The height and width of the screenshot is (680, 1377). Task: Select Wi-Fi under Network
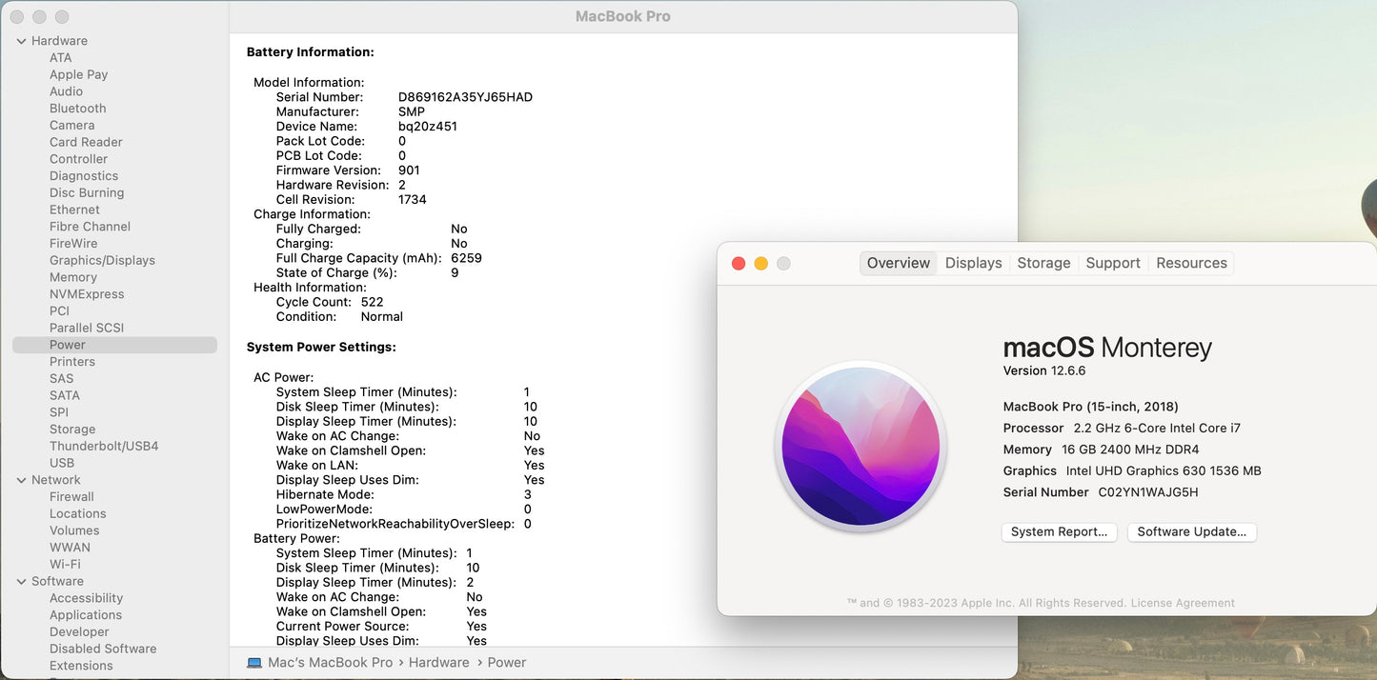point(65,564)
